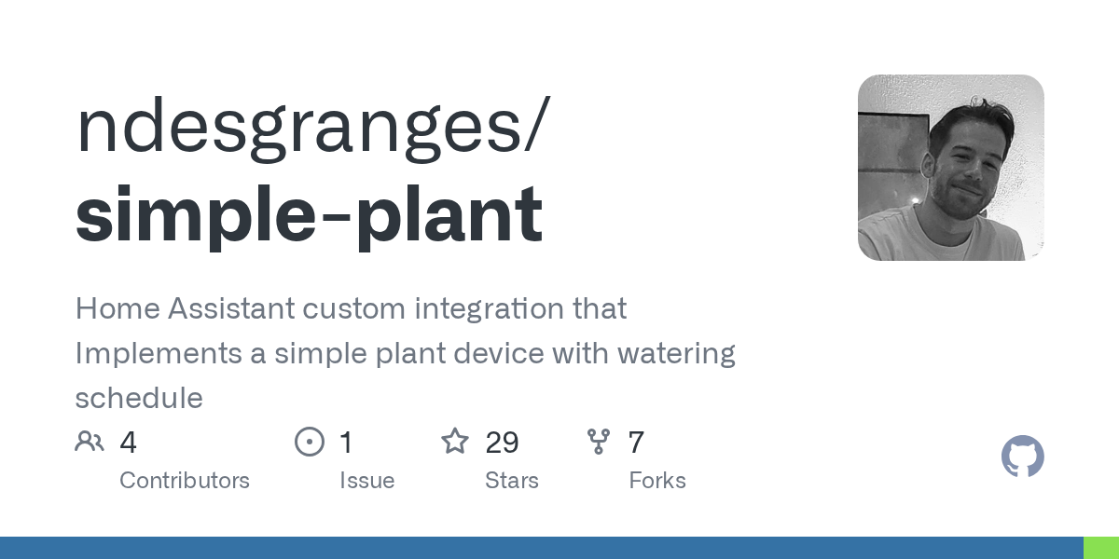Click the fork count number 7
1119x559 pixels.
[x=636, y=443]
